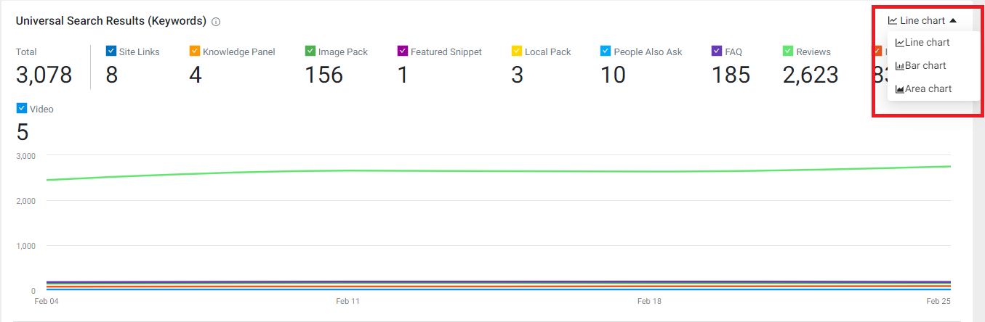The image size is (985, 322).
Task: Click the Total value 3,078
Action: click(x=44, y=75)
